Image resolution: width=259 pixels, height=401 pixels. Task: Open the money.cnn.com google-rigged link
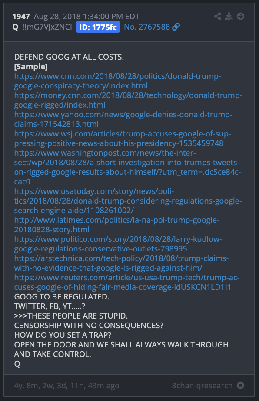128,100
